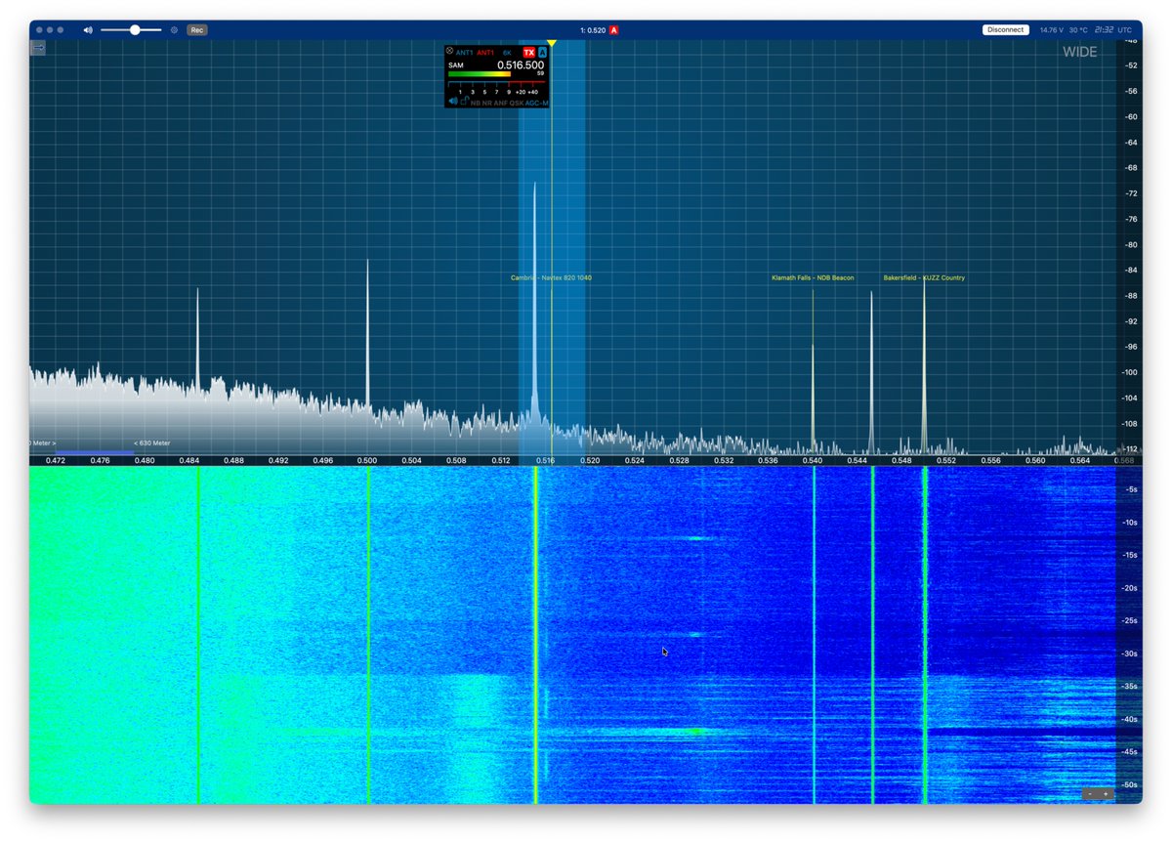Image resolution: width=1172 pixels, height=843 pixels.
Task: Click the S-meter signal level bar
Action: [480, 74]
